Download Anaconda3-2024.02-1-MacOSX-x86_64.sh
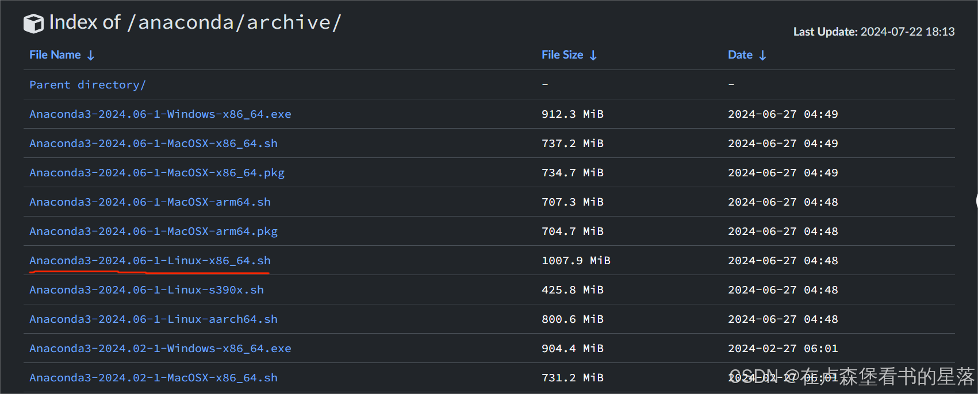Screen dimensions: 978x394 (154, 377)
